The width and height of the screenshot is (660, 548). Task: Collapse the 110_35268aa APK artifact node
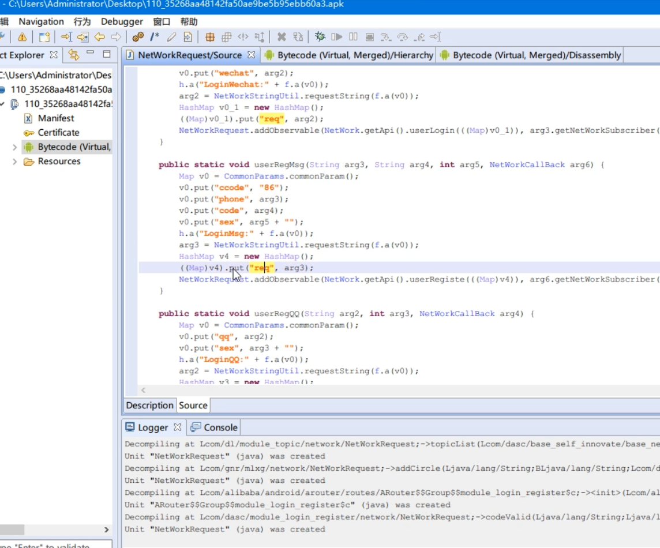[3, 104]
